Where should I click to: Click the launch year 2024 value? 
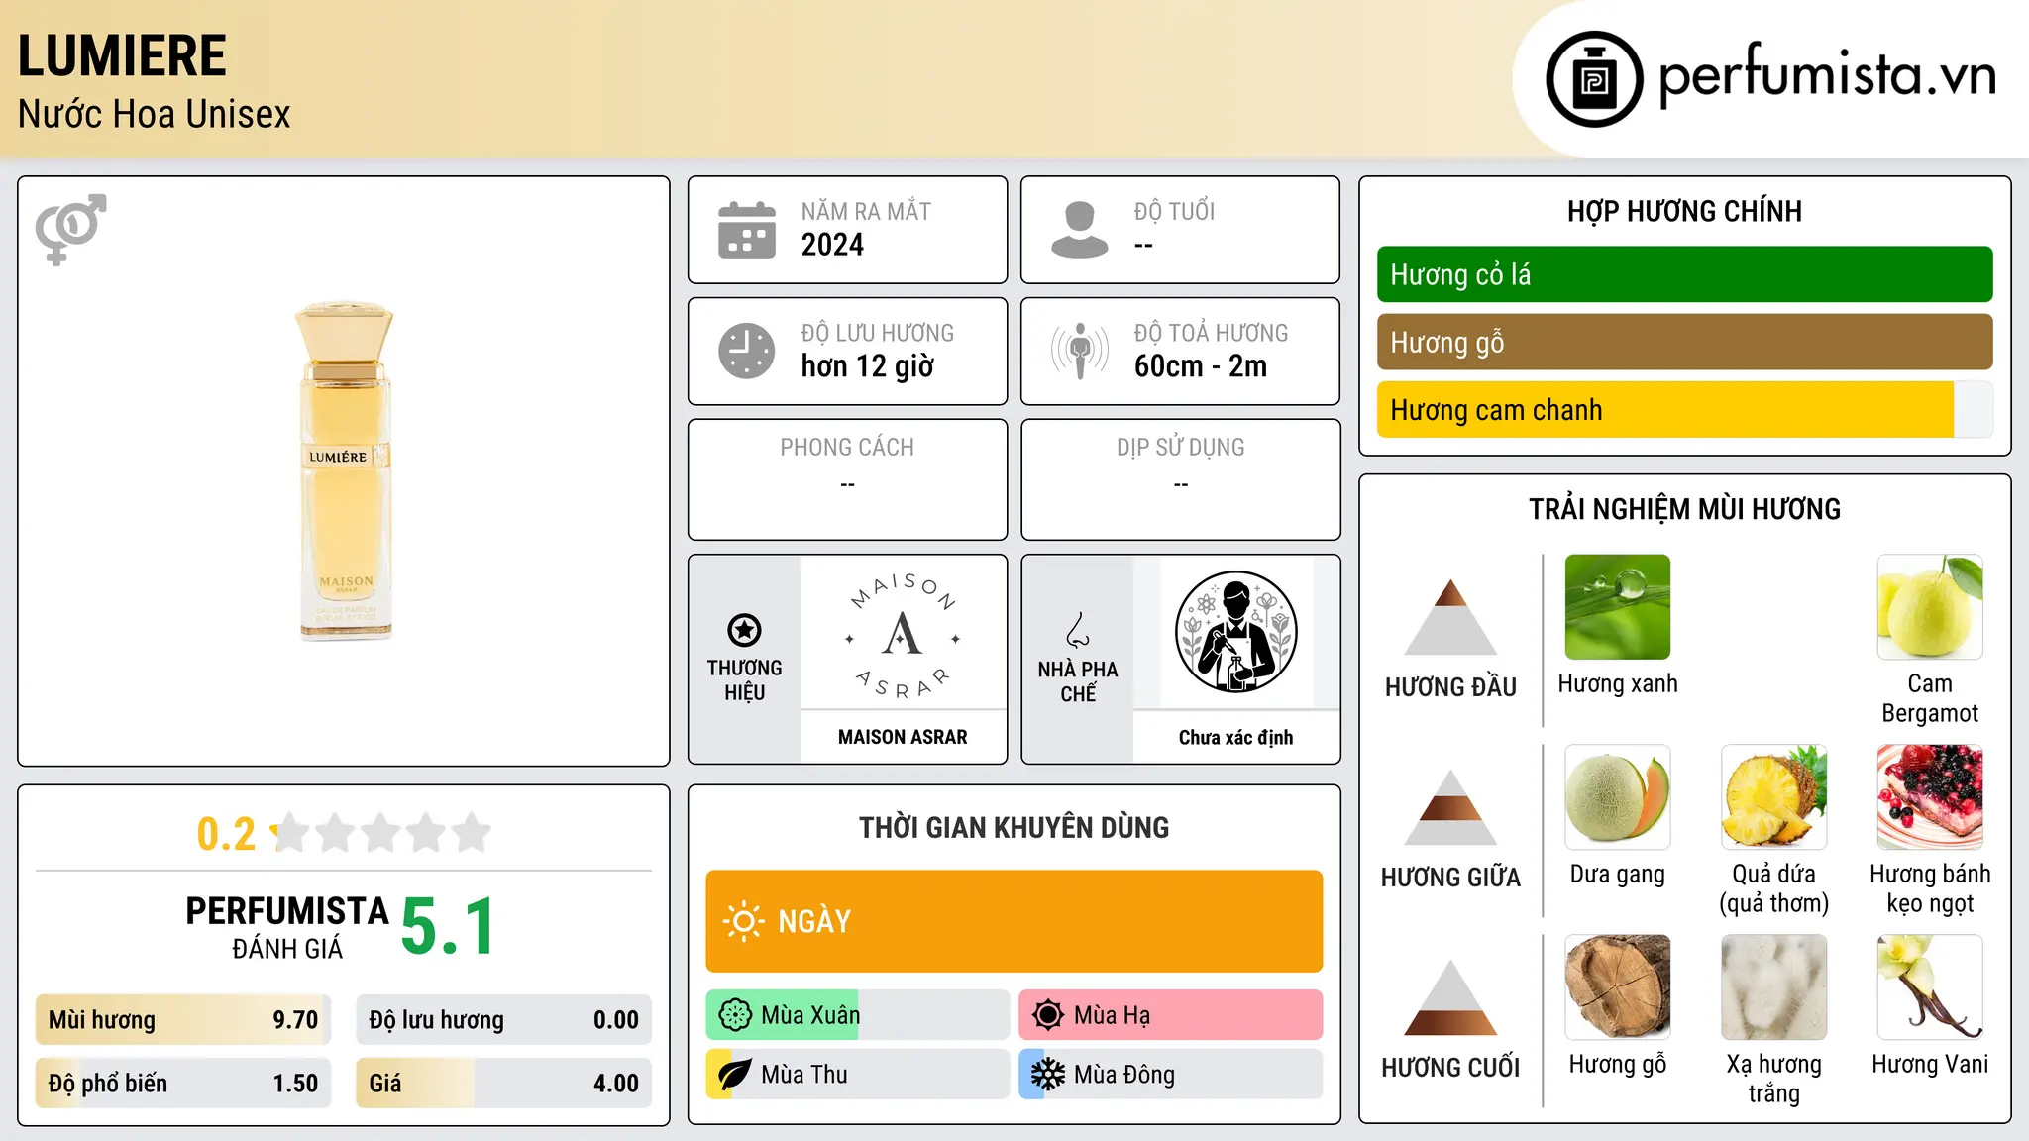[x=832, y=245]
